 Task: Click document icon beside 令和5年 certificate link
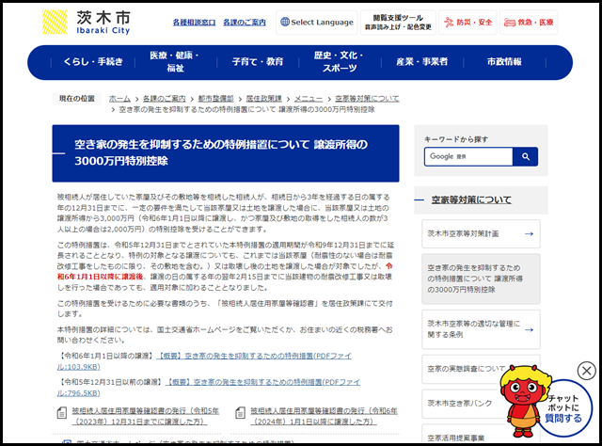pyautogui.click(x=62, y=413)
